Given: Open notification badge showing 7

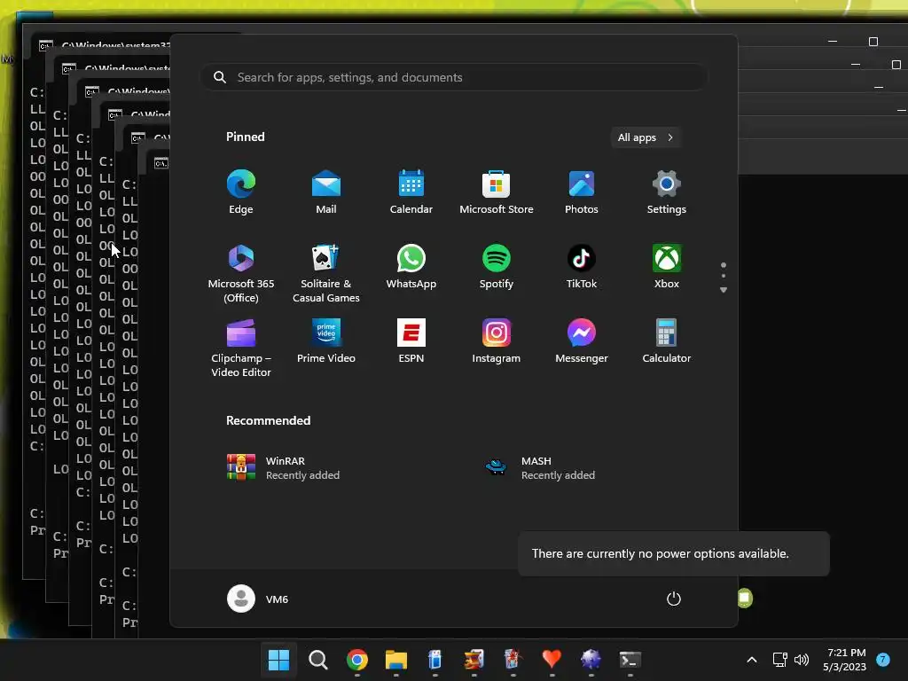Looking at the screenshot, I should pyautogui.click(x=883, y=660).
